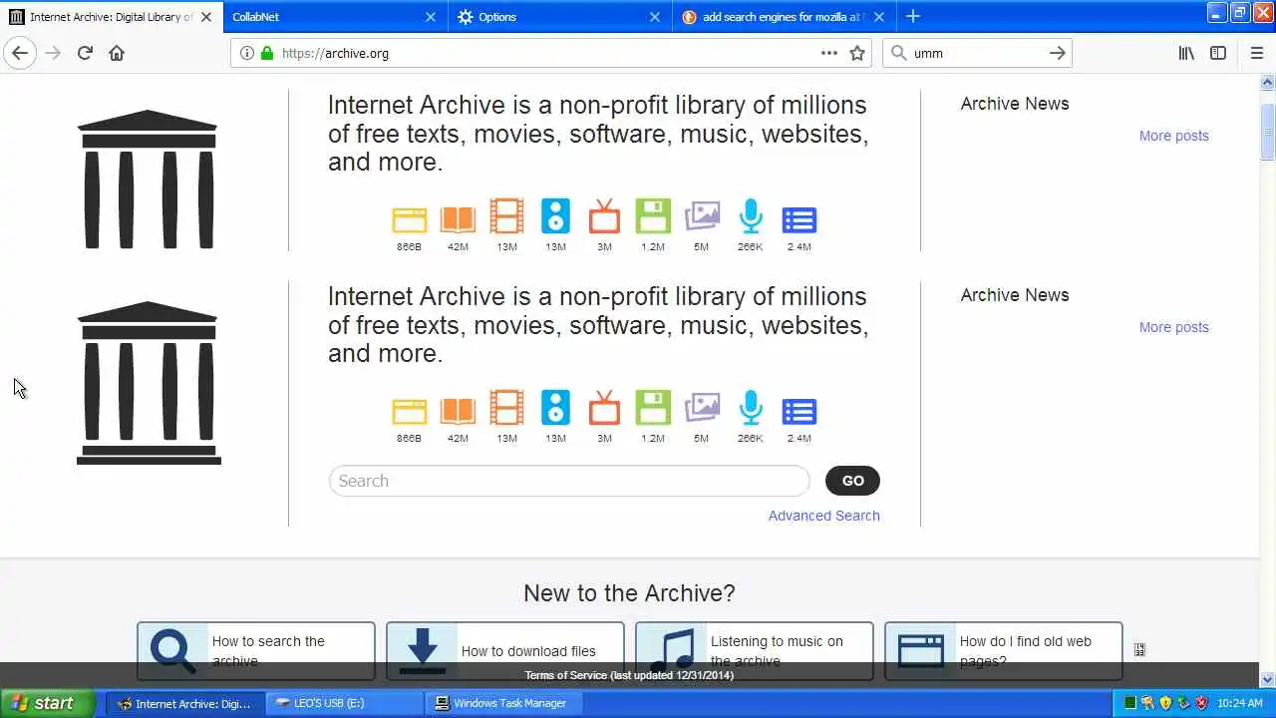Open the images icon above the Search field
The width and height of the screenshot is (1276, 718).
pos(702,408)
